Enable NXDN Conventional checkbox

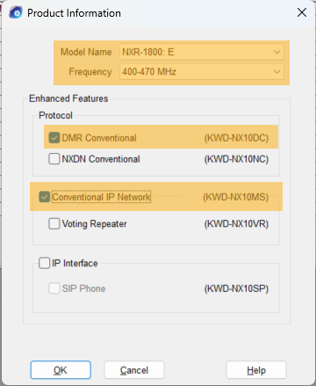[54, 159]
